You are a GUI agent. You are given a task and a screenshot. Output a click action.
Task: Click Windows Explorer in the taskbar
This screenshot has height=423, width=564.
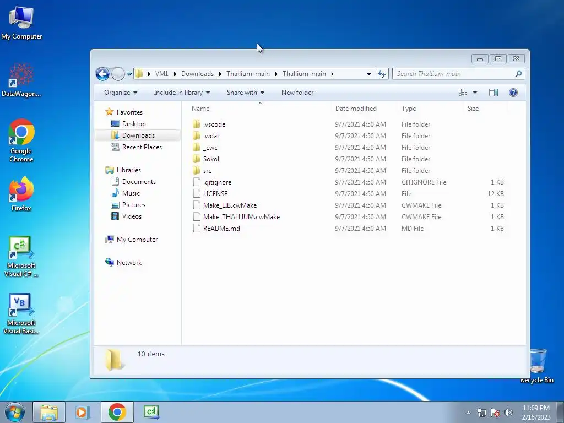pos(49,412)
